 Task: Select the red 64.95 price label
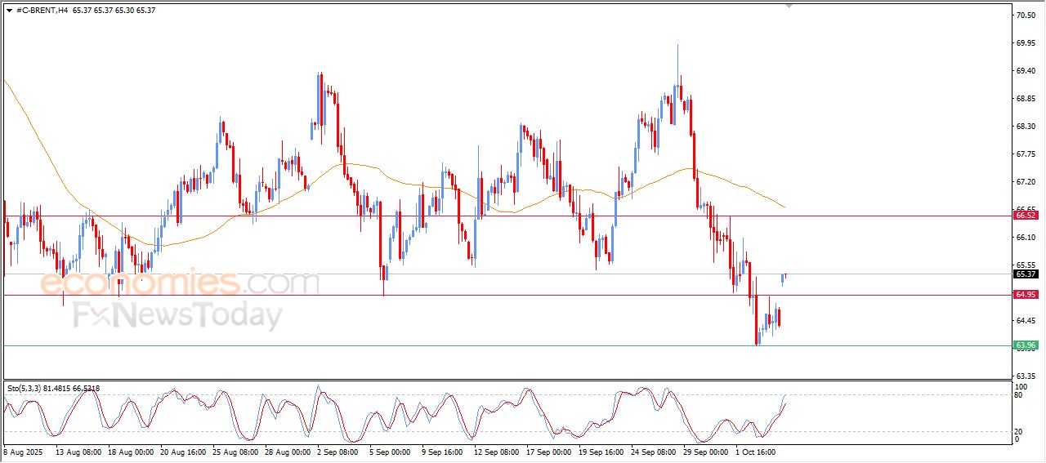point(1025,295)
